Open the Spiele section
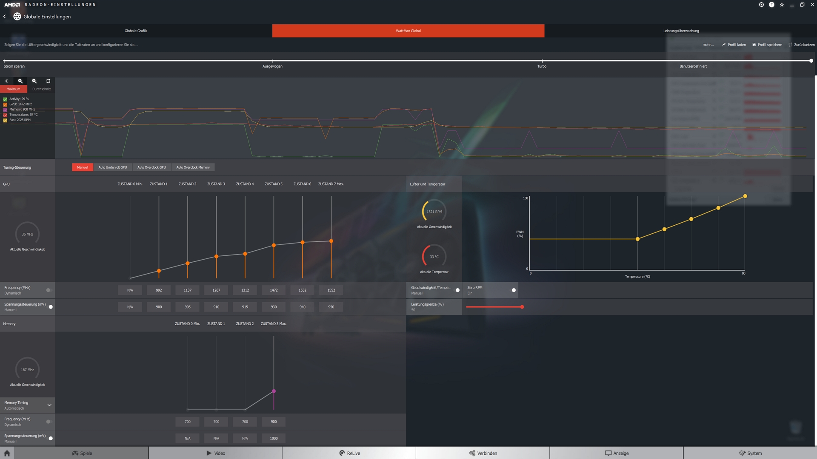Viewport: 817px width, 459px height. tap(82, 453)
